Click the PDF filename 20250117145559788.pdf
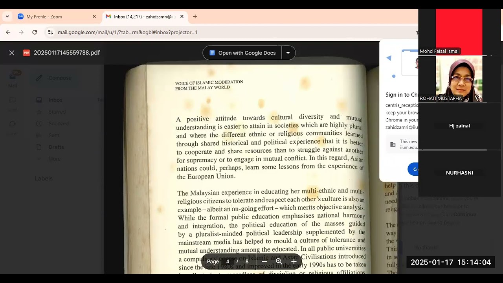 pos(67,53)
